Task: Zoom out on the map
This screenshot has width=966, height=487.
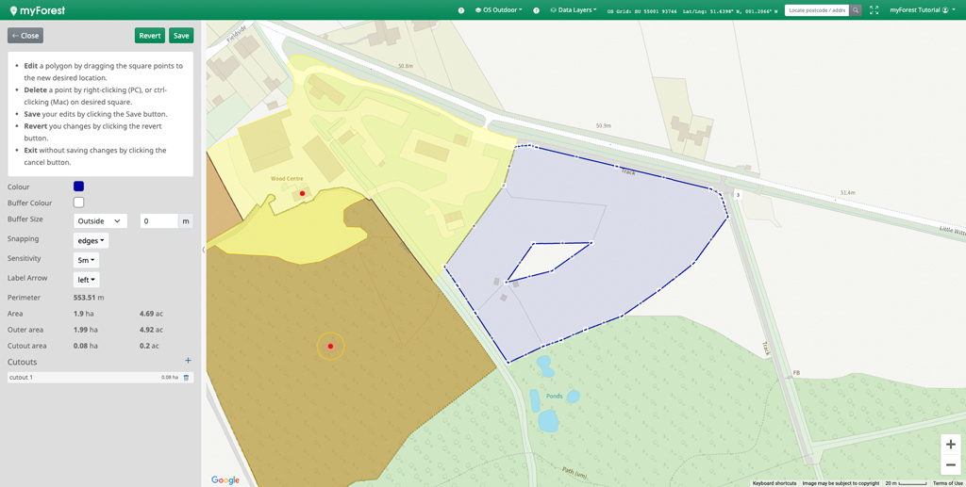Action: [950, 465]
